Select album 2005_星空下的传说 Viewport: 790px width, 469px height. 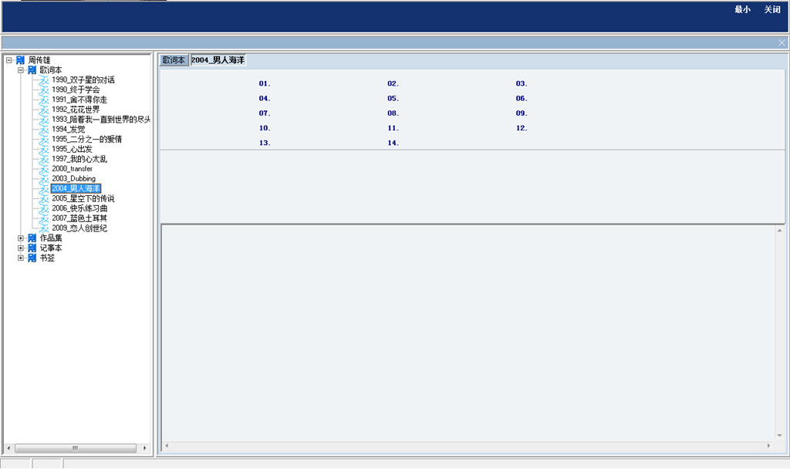pyautogui.click(x=83, y=198)
